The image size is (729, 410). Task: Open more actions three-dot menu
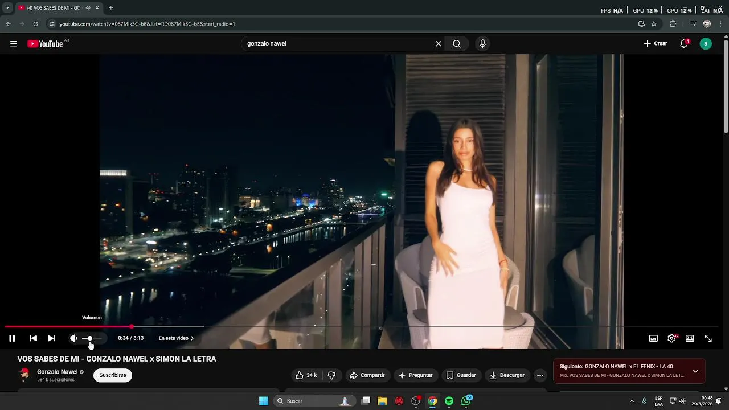[x=540, y=375]
